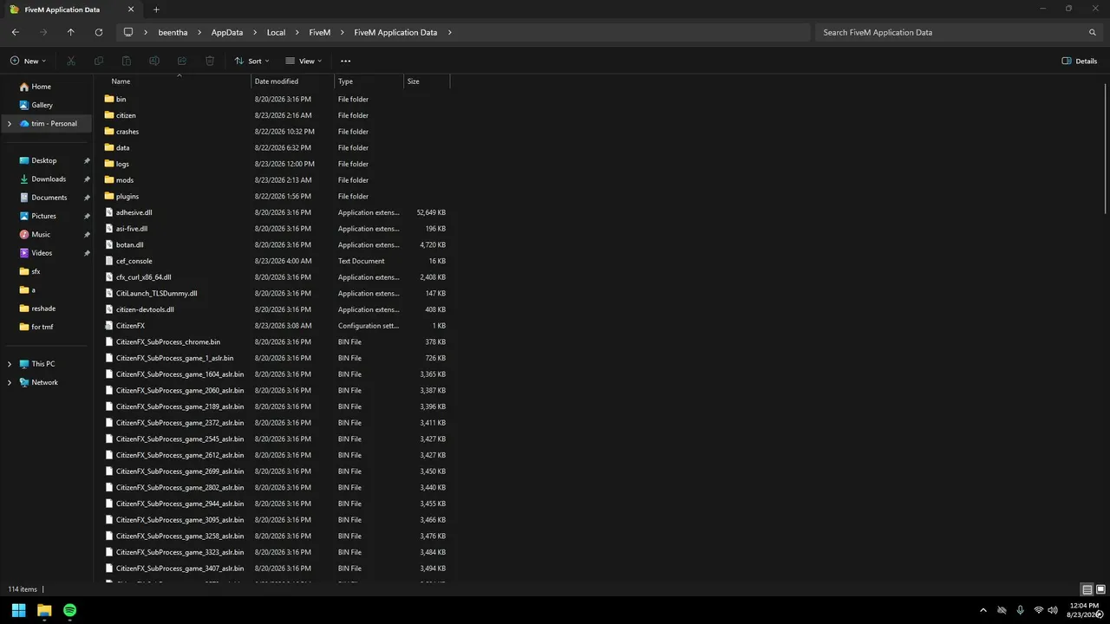This screenshot has height=624, width=1110.
Task: Click the Rename toolbar icon
Action: point(154,61)
